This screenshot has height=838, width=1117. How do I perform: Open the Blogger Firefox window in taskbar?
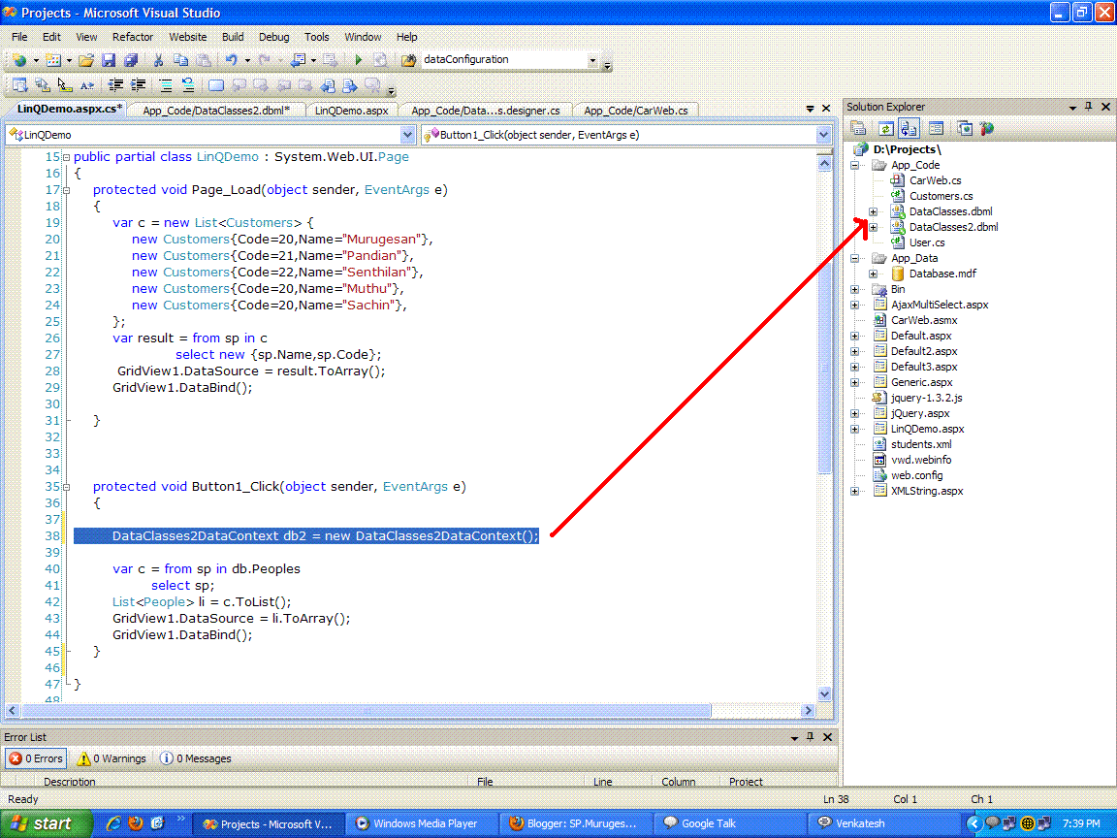[x=576, y=823]
